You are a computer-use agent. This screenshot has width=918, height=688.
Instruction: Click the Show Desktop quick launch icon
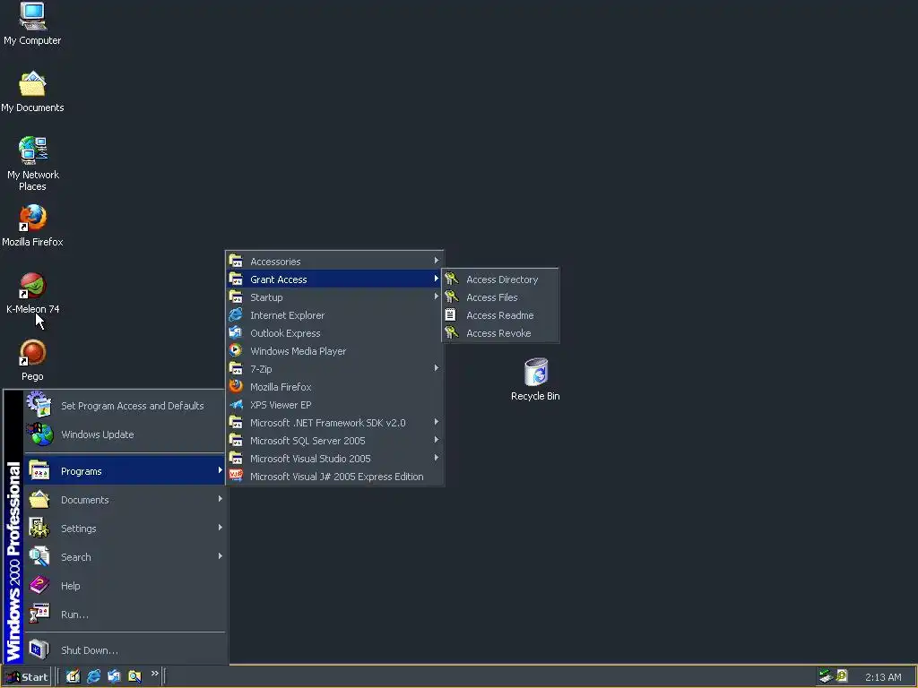[73, 676]
